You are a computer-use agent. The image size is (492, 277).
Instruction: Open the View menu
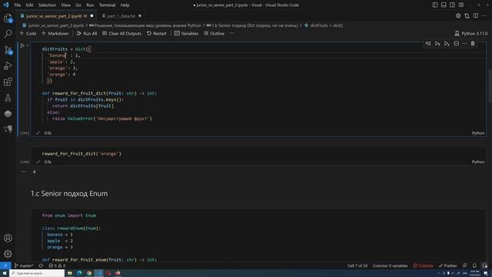click(65, 5)
